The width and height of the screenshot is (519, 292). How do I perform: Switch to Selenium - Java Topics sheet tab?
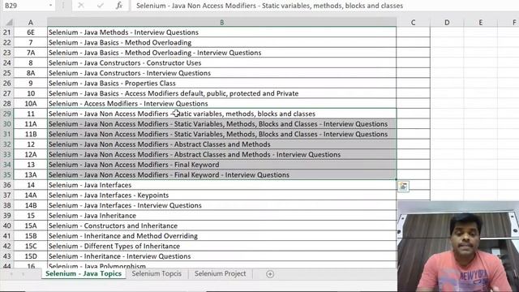(84, 274)
